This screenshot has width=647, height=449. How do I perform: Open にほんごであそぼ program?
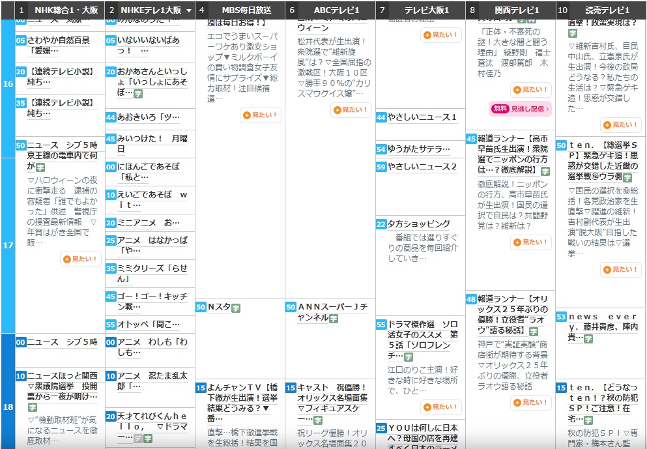click(149, 172)
